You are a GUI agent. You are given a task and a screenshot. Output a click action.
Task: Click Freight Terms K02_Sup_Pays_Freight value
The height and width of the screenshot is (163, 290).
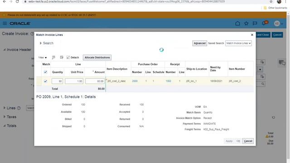point(216,129)
